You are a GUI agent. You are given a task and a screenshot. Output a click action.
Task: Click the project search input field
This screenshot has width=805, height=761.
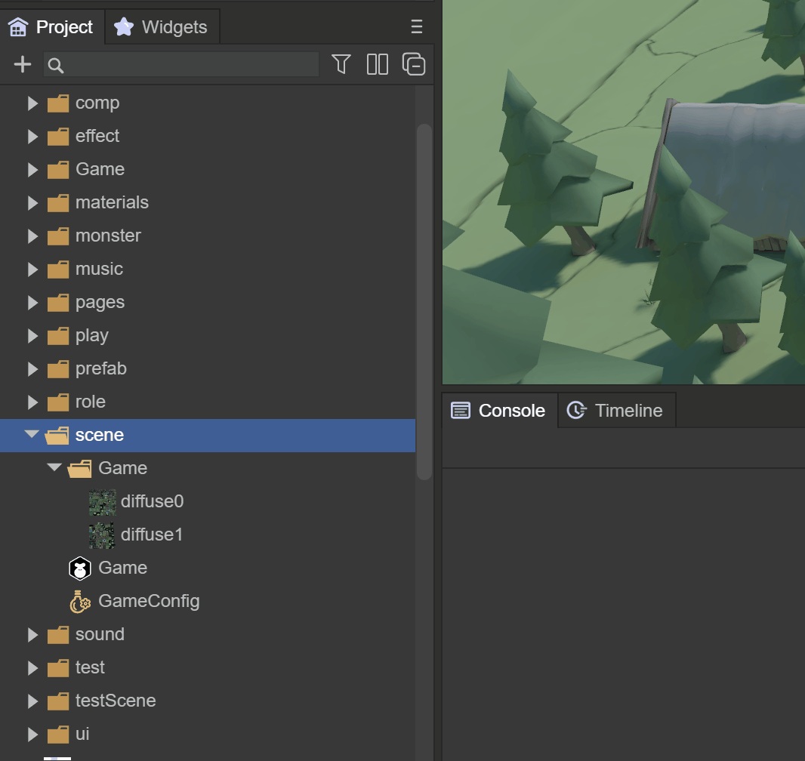(189, 65)
